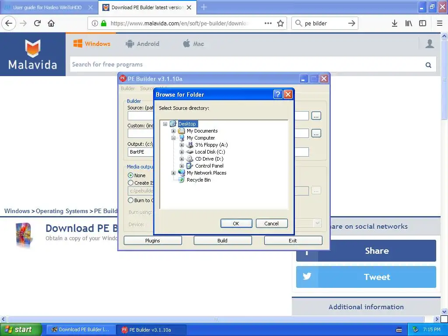Open the Device dropdown arrow
Viewport: 448px width, 336px height.
pyautogui.click(x=317, y=223)
